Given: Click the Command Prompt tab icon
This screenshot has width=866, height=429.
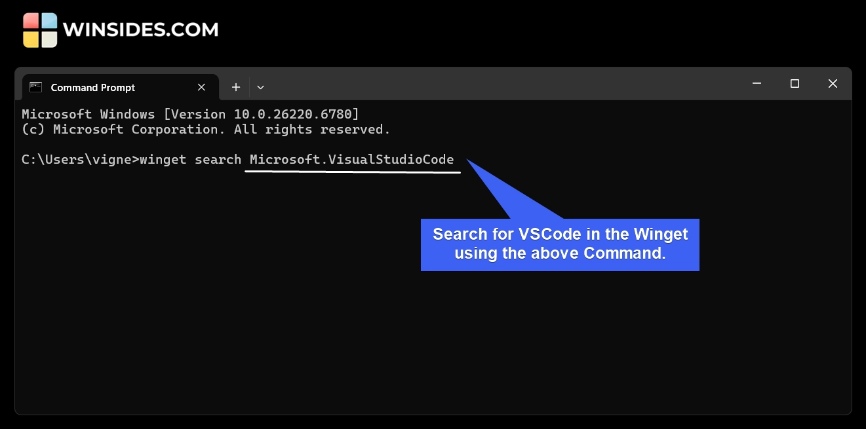Looking at the screenshot, I should tap(36, 87).
